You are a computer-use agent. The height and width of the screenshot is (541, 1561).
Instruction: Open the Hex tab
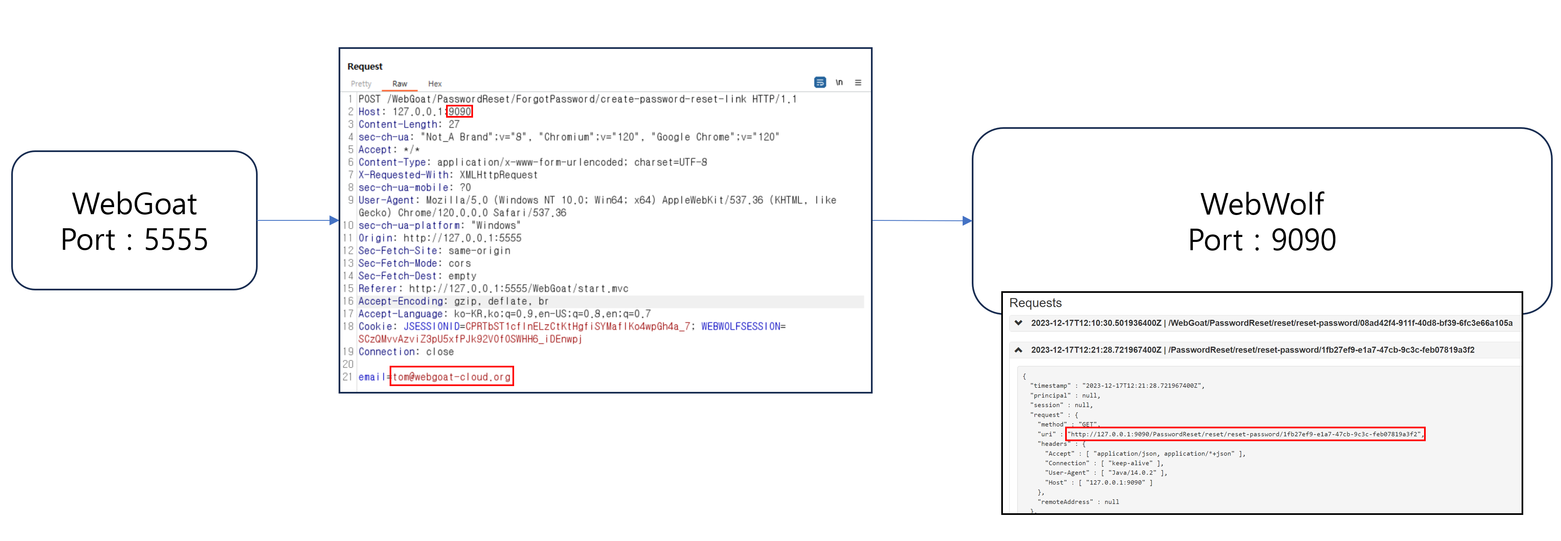point(434,84)
